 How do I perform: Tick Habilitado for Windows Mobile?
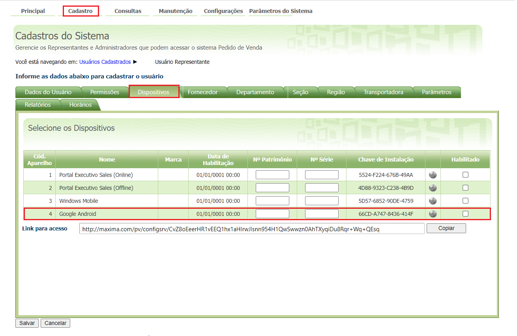point(465,201)
